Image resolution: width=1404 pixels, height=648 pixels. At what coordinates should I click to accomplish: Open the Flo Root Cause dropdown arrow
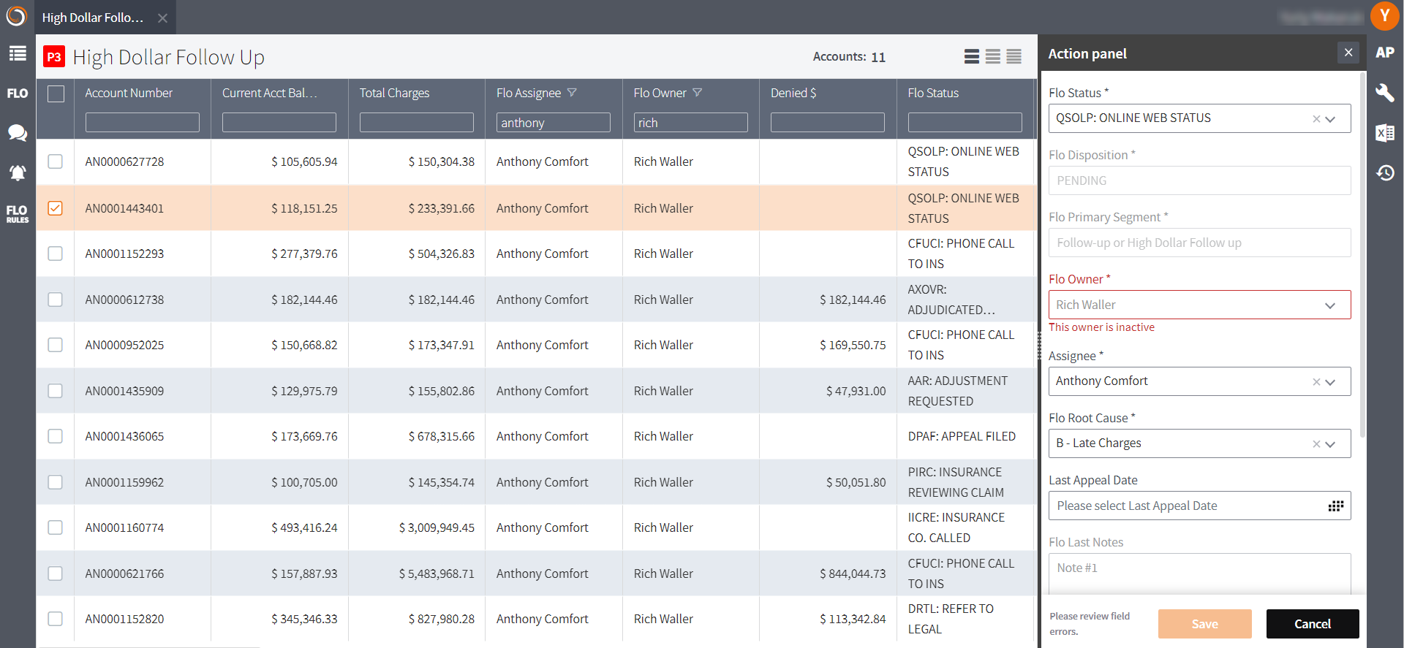1329,444
